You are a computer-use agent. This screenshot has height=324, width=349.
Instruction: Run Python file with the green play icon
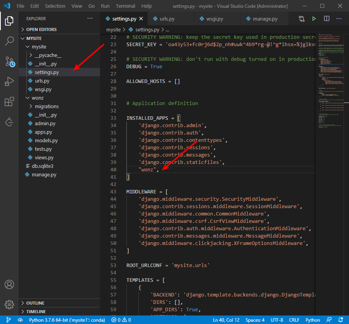tap(314, 19)
